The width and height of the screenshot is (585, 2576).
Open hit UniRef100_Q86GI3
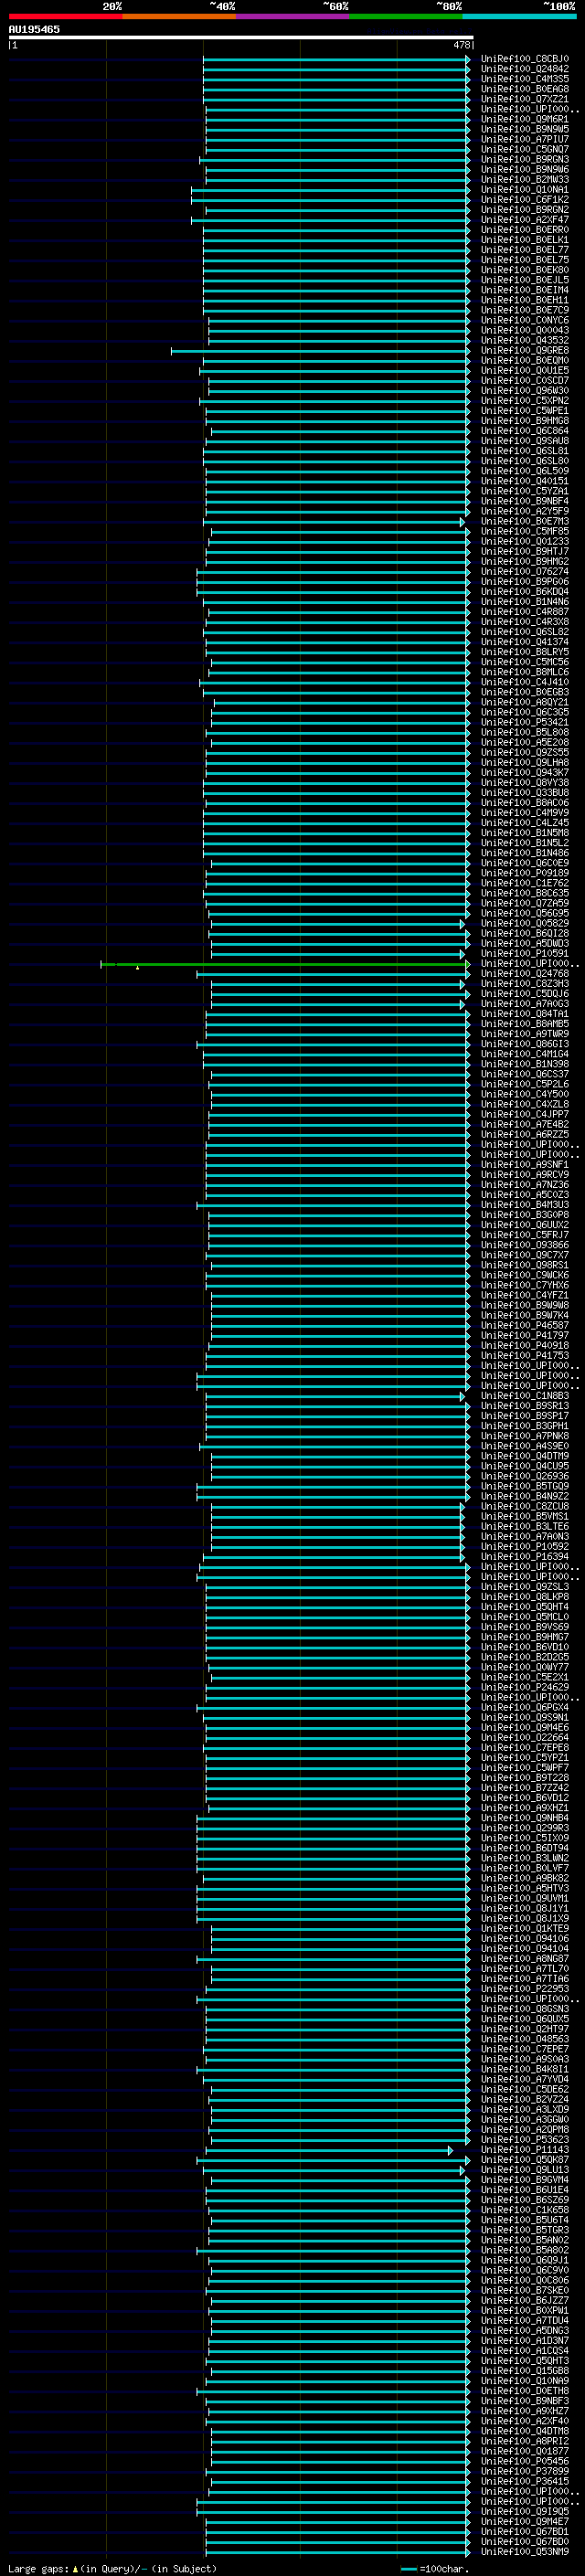(525, 1044)
